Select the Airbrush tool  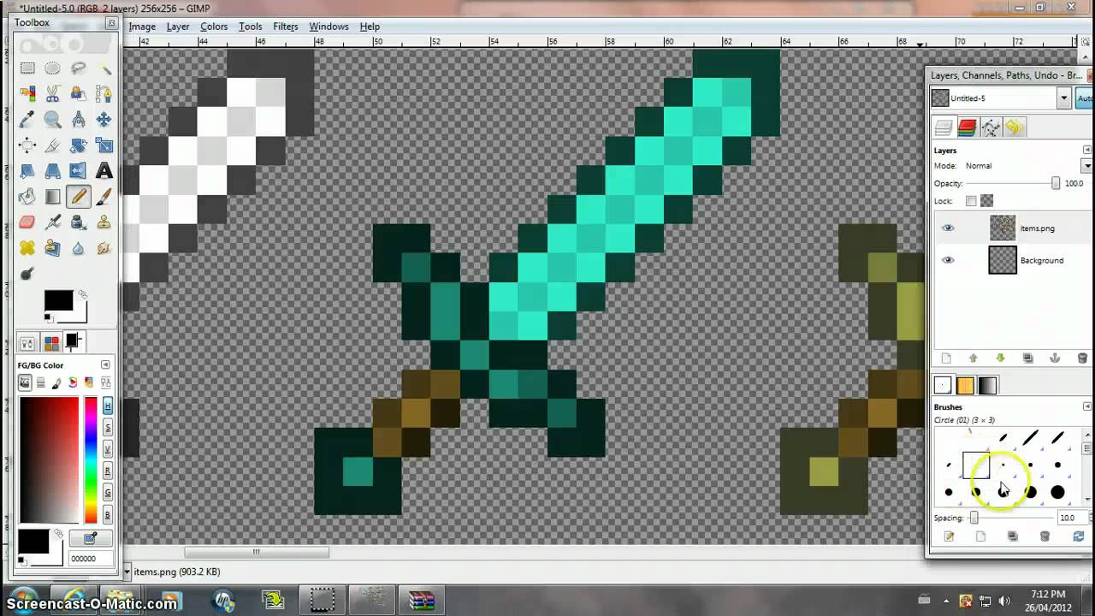coord(53,222)
